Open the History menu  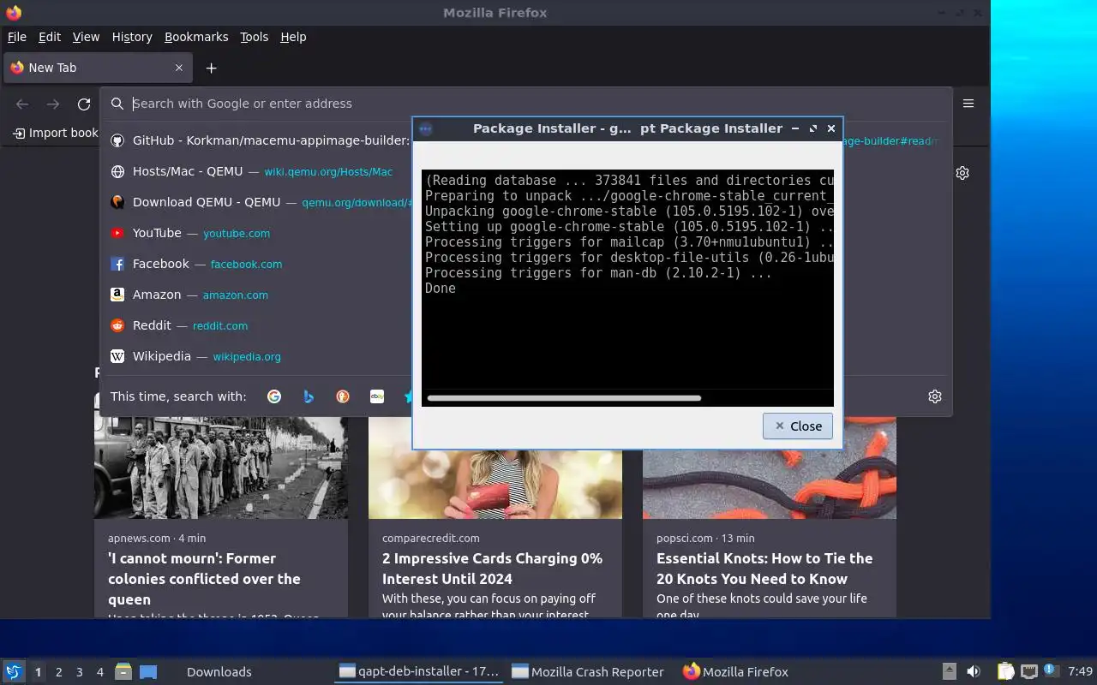132,37
